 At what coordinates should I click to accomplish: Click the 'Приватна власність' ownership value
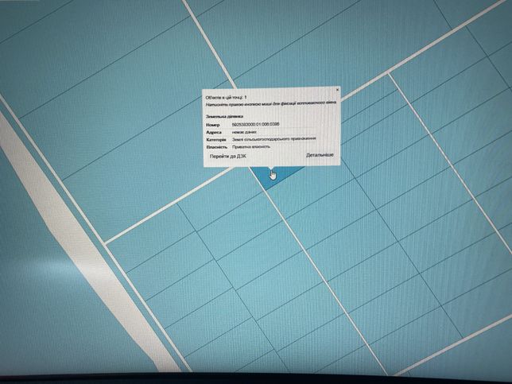pos(250,147)
